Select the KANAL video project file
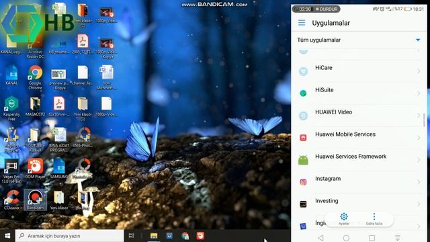Viewport: 430px width, 242px height. 11,75
